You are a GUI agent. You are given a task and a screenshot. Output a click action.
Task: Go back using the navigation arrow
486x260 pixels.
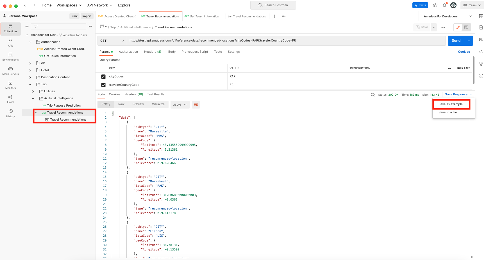click(26, 5)
